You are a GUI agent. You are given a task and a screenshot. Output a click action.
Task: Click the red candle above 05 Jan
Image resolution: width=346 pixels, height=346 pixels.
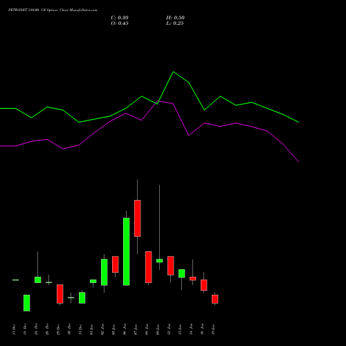pos(116,264)
